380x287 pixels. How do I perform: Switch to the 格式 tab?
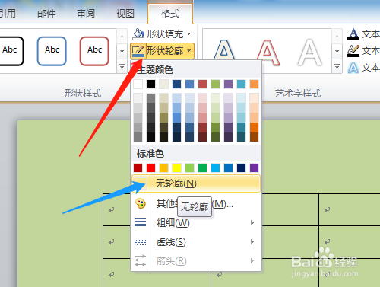click(170, 13)
